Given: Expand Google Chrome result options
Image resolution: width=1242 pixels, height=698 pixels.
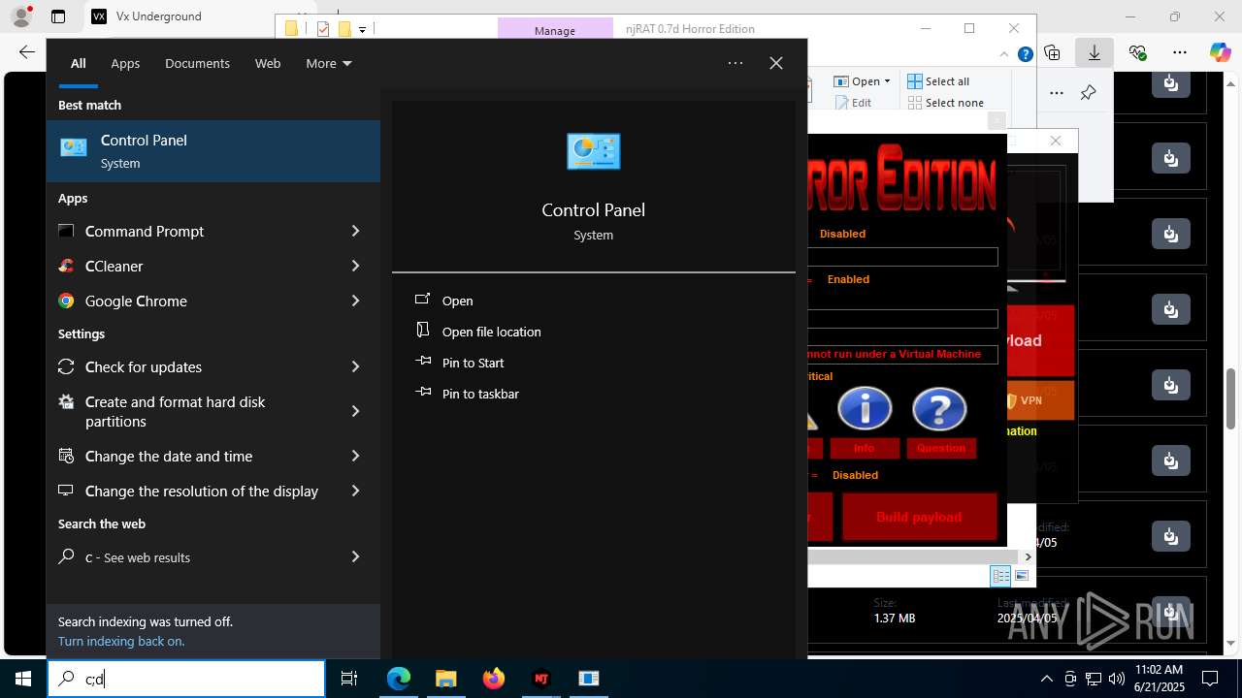Looking at the screenshot, I should click(355, 301).
